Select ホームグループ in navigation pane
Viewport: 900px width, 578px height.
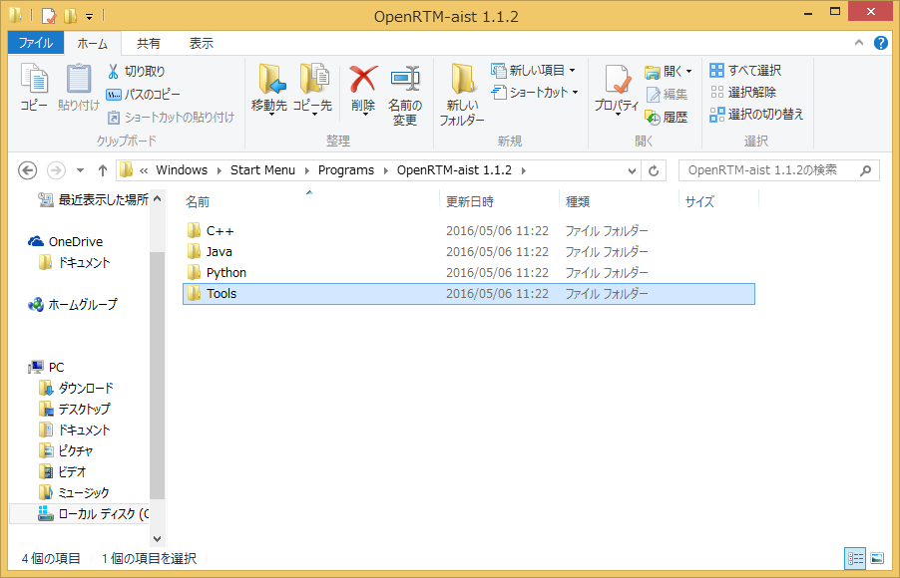73,305
